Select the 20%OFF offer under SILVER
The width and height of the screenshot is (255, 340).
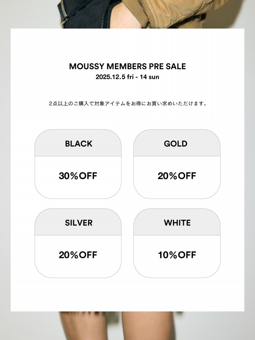point(78,255)
